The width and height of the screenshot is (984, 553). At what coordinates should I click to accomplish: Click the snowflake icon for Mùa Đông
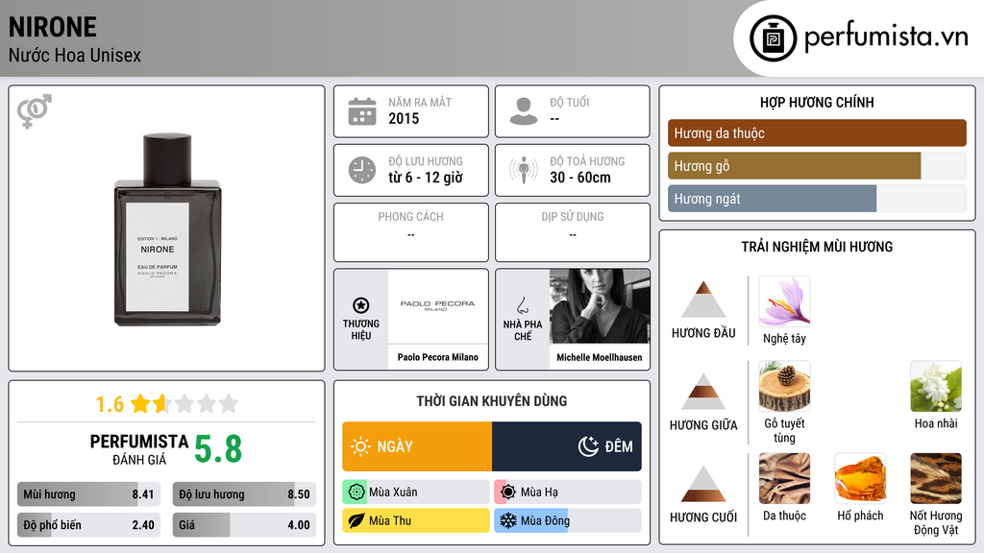[507, 520]
